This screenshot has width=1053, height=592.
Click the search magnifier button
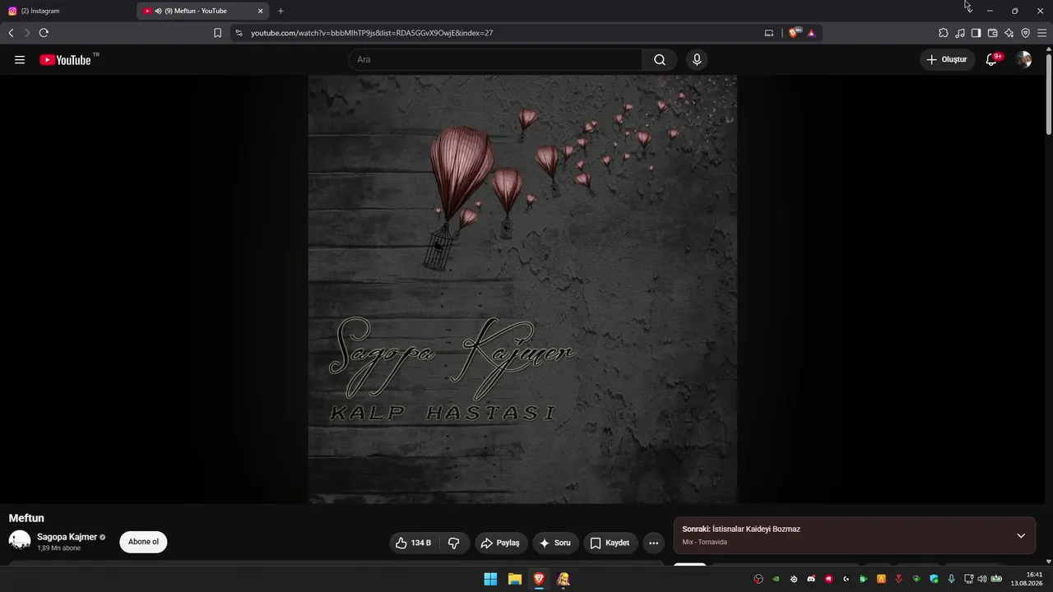(x=660, y=59)
